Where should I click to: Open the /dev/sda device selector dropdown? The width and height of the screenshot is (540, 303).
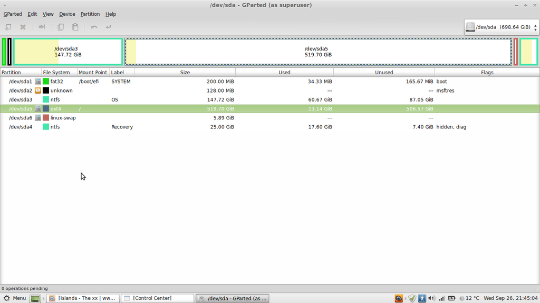(x=500, y=27)
